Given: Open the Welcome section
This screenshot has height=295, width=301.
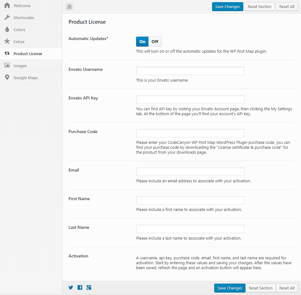Looking at the screenshot, I should 31,6.
